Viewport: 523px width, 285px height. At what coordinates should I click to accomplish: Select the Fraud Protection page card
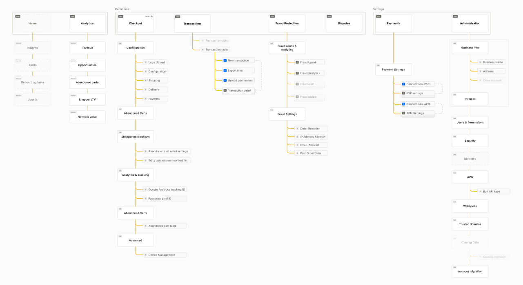pyautogui.click(x=287, y=23)
